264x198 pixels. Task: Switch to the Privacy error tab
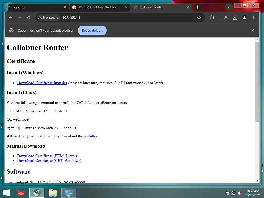click(35, 7)
